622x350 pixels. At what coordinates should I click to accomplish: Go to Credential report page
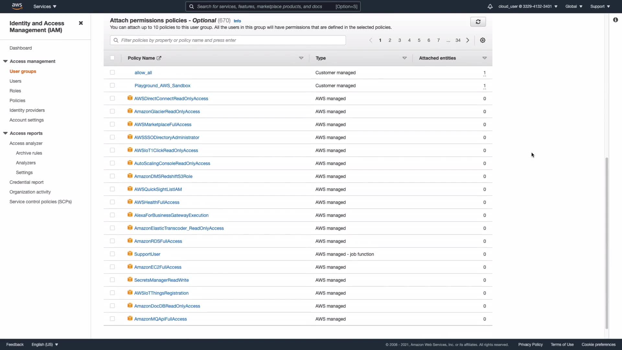pos(27,182)
